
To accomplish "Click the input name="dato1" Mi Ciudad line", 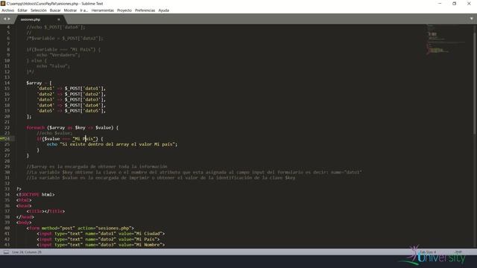I will 101,234.
